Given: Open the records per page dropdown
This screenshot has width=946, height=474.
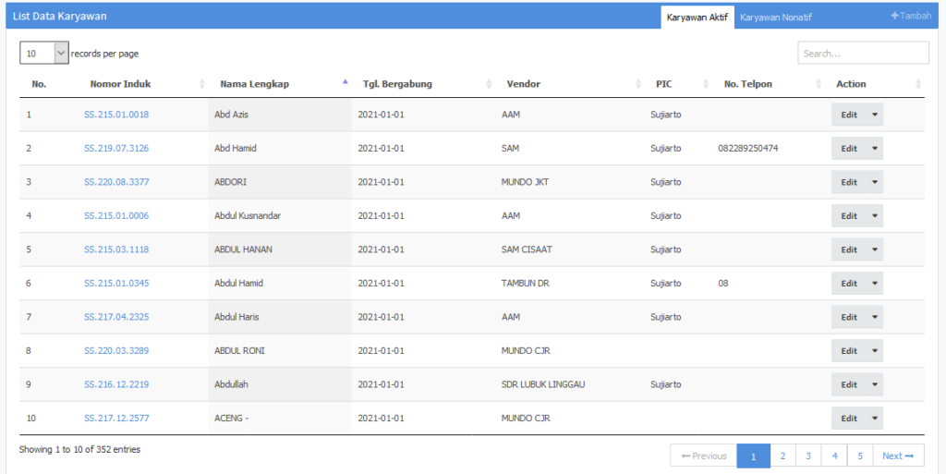Looking at the screenshot, I should click(x=44, y=53).
